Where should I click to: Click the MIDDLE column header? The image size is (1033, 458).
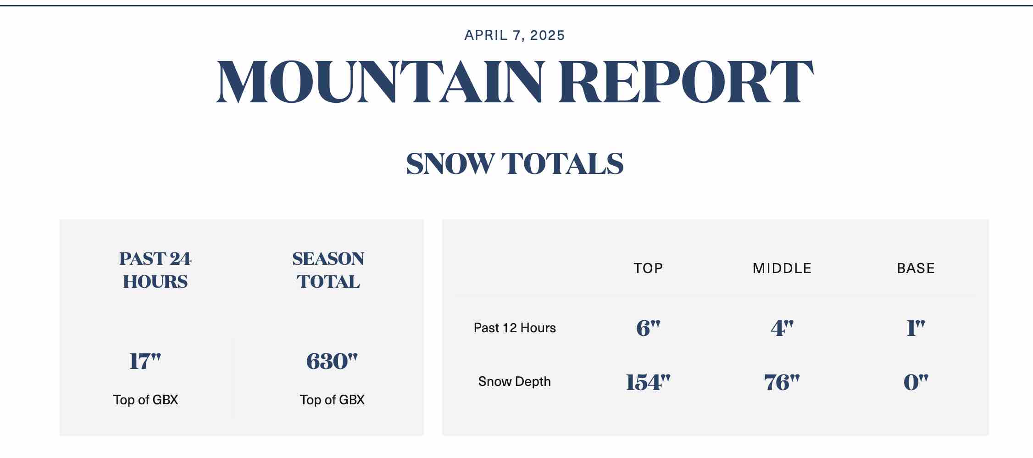pos(782,268)
